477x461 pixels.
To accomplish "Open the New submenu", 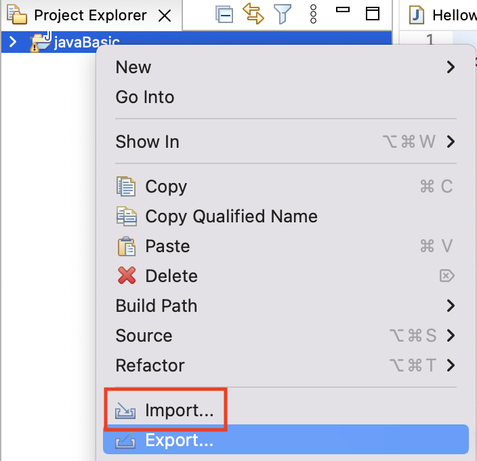I will click(286, 67).
